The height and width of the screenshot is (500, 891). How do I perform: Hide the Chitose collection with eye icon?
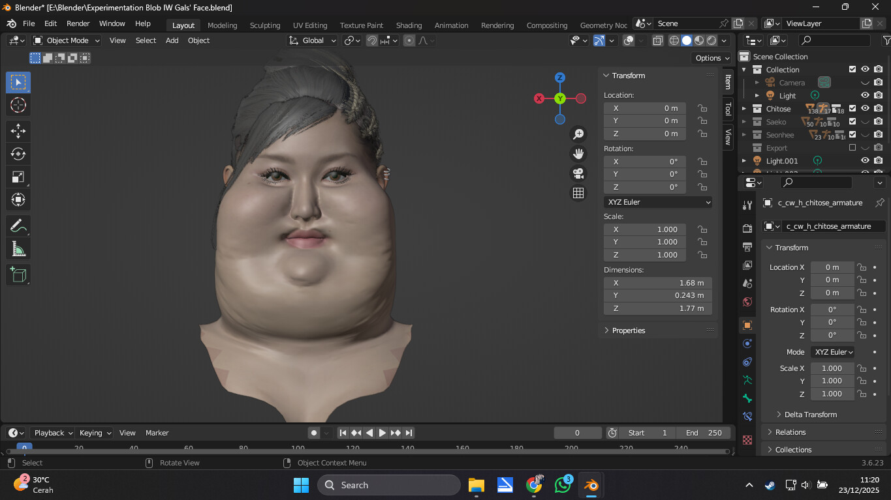click(x=865, y=108)
